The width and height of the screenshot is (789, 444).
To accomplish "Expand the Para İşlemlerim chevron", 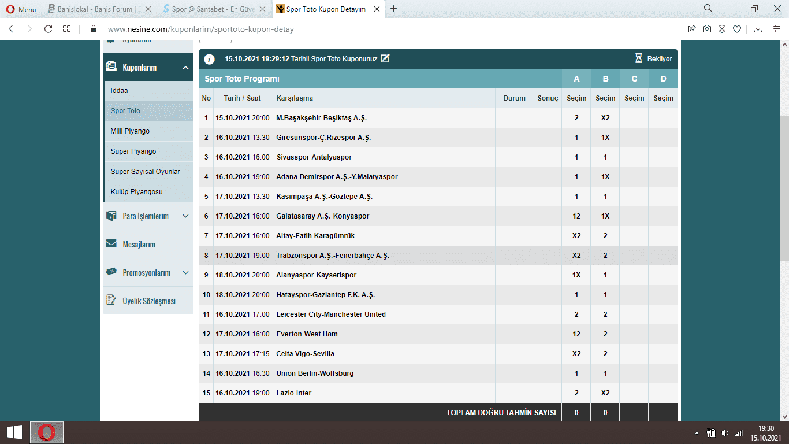I will point(185,216).
